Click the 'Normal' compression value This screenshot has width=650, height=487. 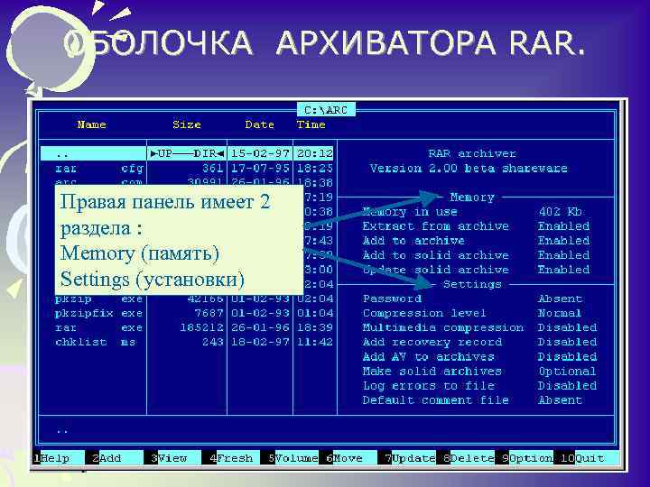(x=560, y=313)
